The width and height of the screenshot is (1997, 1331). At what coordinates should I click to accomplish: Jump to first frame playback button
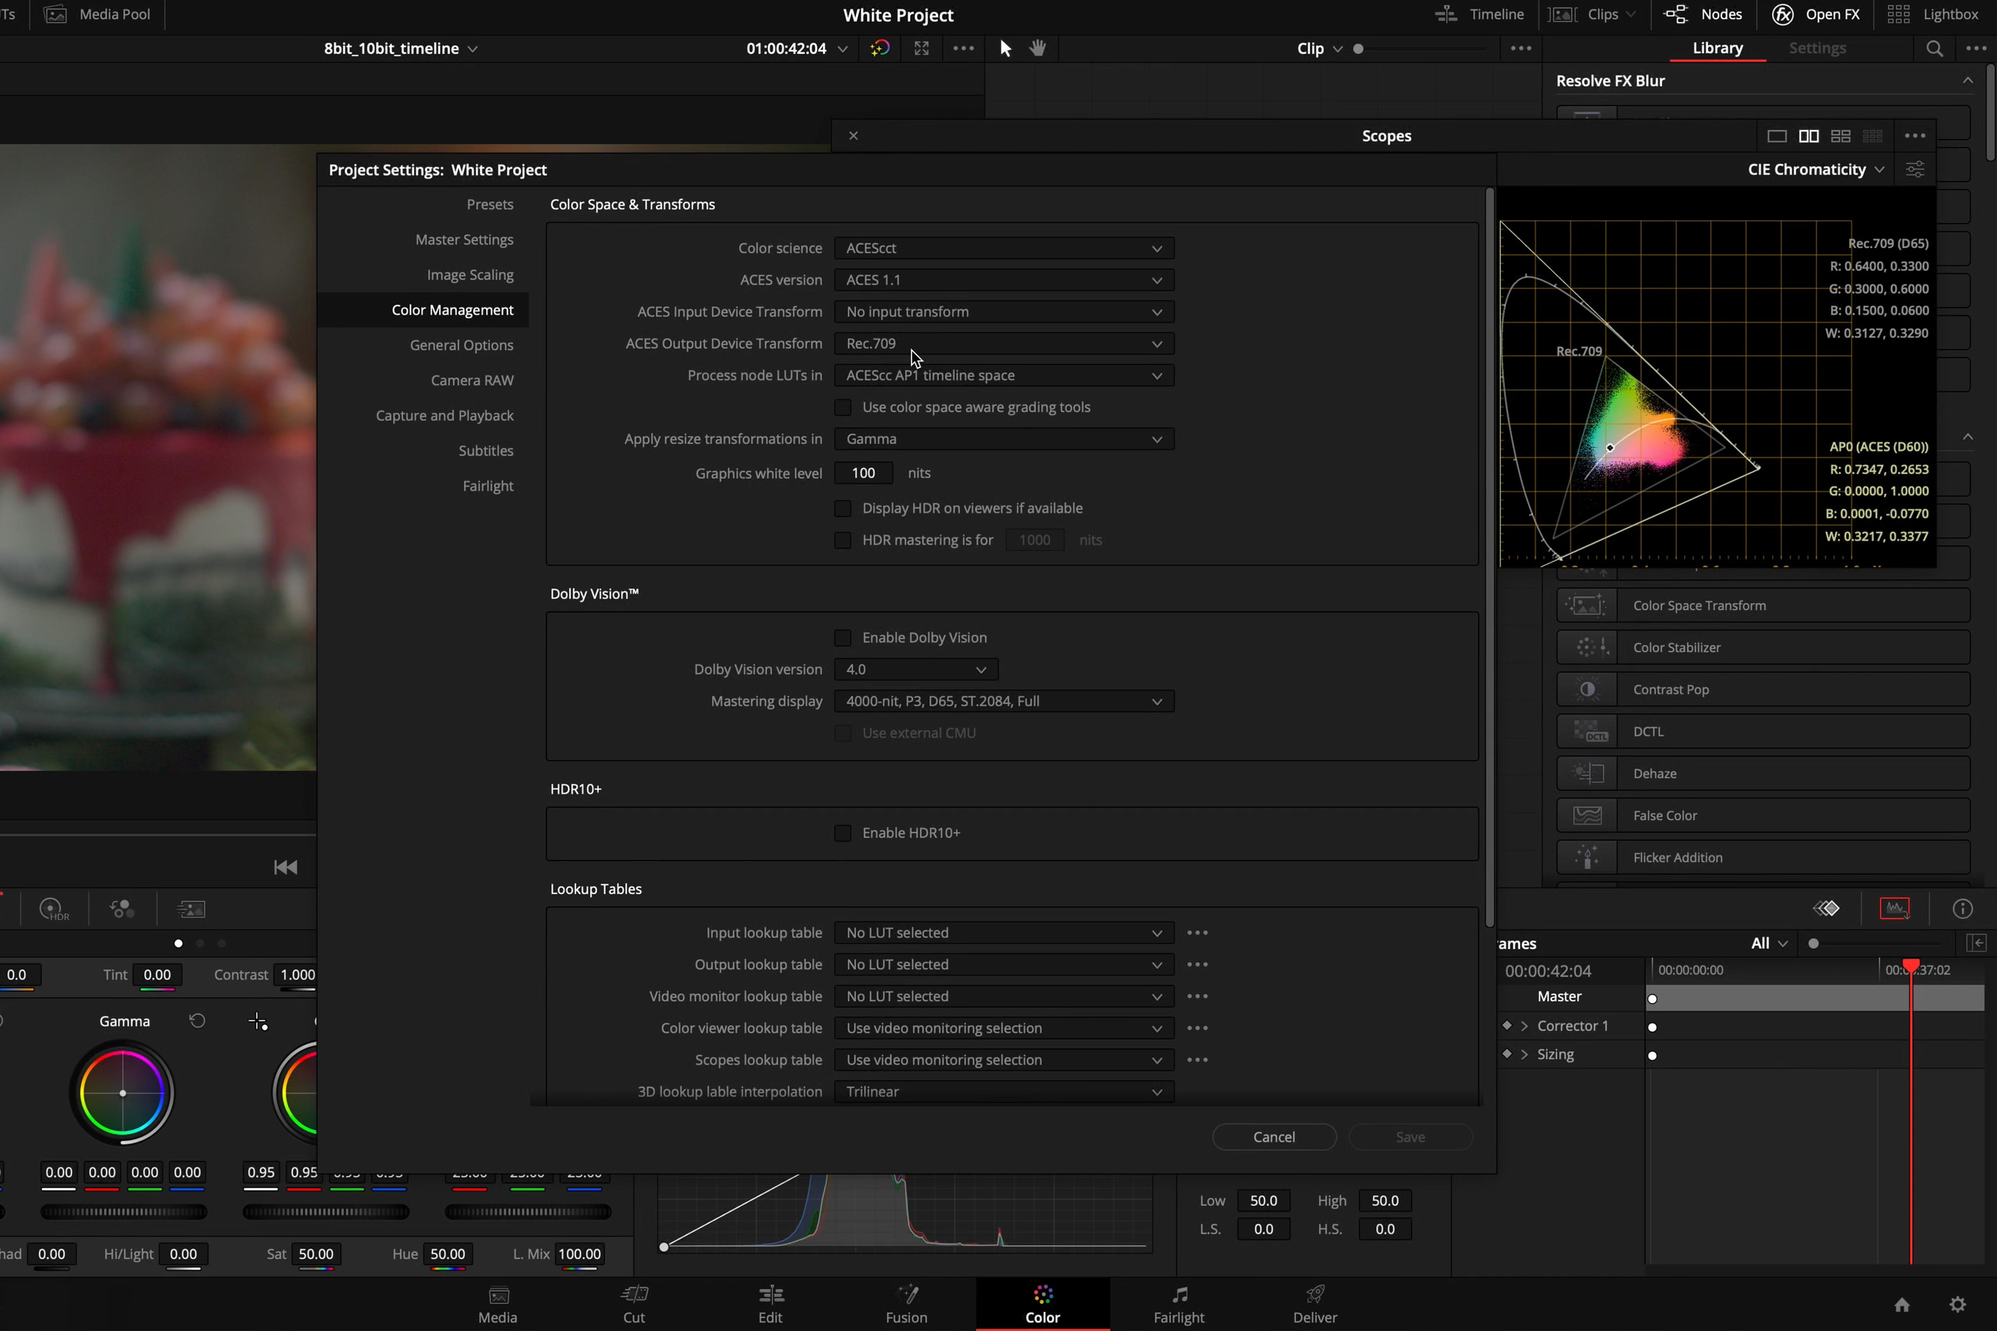point(285,867)
